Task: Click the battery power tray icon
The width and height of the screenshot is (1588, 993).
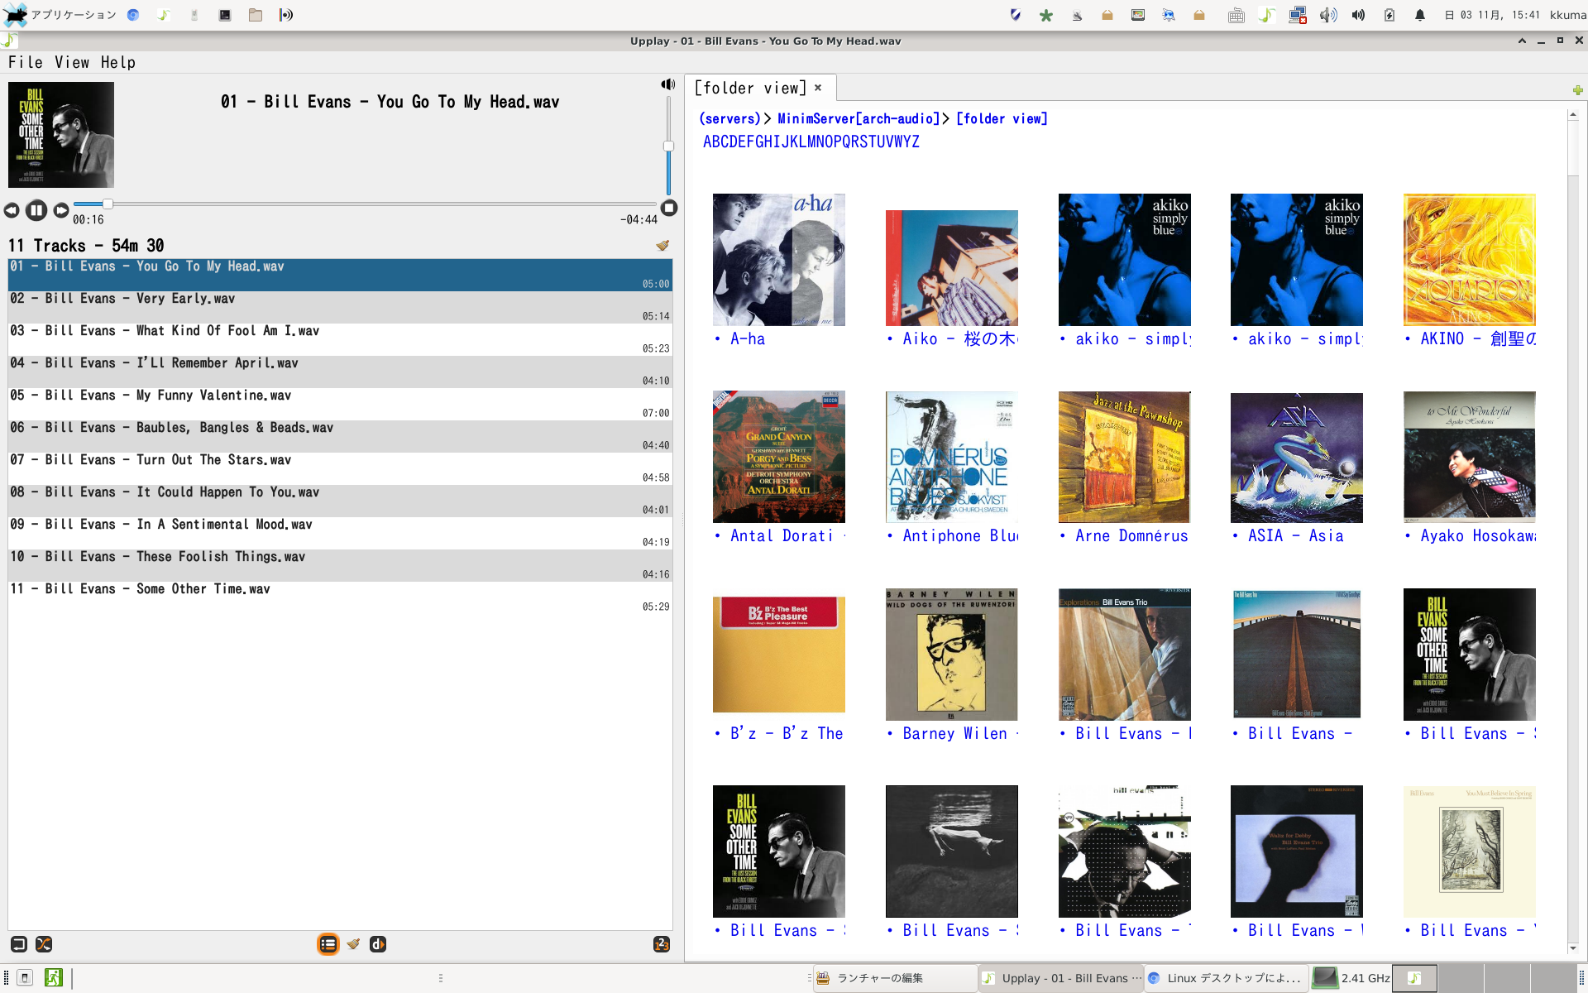Action: point(1389,15)
